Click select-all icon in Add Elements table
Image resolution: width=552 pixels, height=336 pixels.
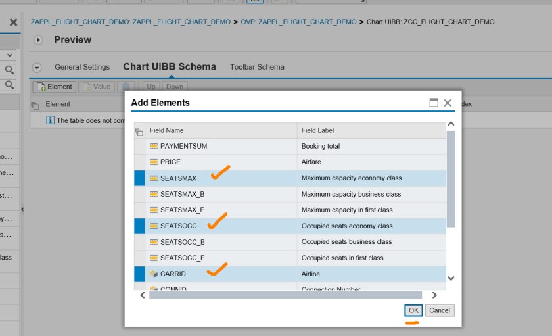point(139,131)
